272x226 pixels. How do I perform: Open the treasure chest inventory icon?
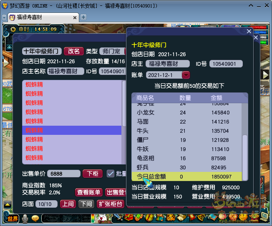coord(128,218)
